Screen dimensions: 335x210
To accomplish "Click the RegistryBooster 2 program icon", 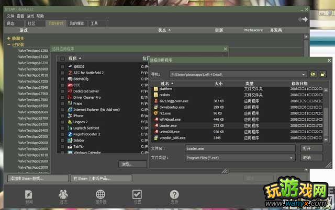I will click(x=70, y=134).
